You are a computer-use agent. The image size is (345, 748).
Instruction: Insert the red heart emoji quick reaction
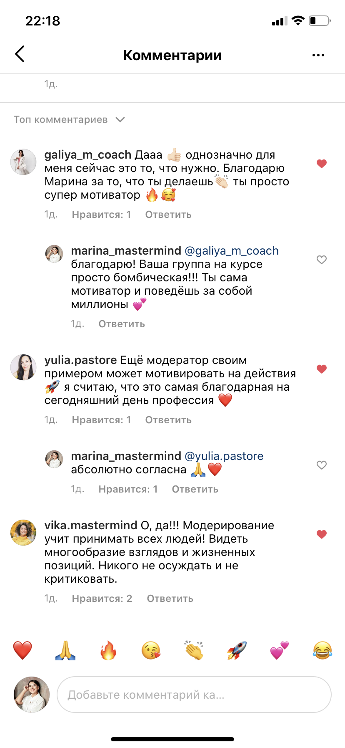22,650
